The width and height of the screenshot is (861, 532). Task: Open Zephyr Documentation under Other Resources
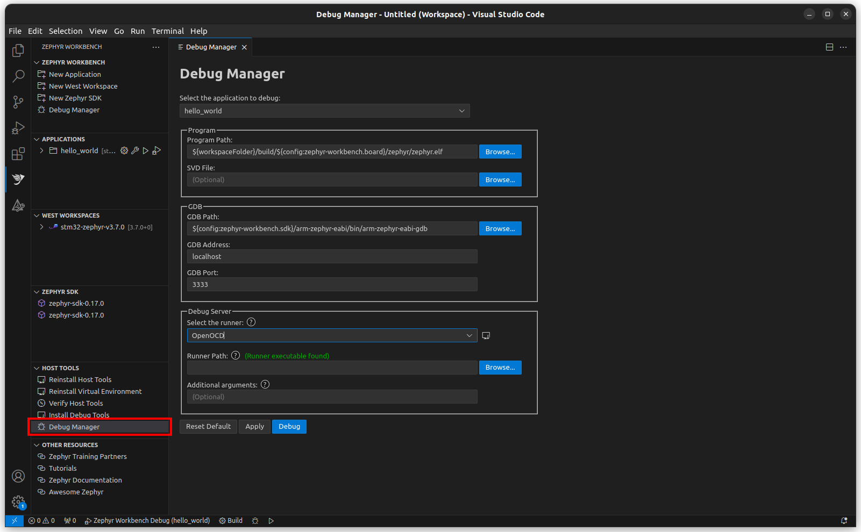pos(84,480)
